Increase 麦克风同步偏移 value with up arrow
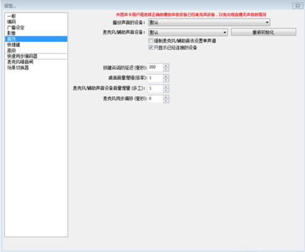305x252 pixels. pyautogui.click(x=166, y=97)
